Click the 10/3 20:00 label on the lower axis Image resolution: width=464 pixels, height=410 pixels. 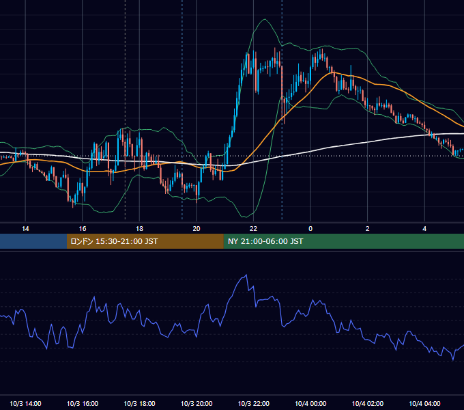click(197, 403)
